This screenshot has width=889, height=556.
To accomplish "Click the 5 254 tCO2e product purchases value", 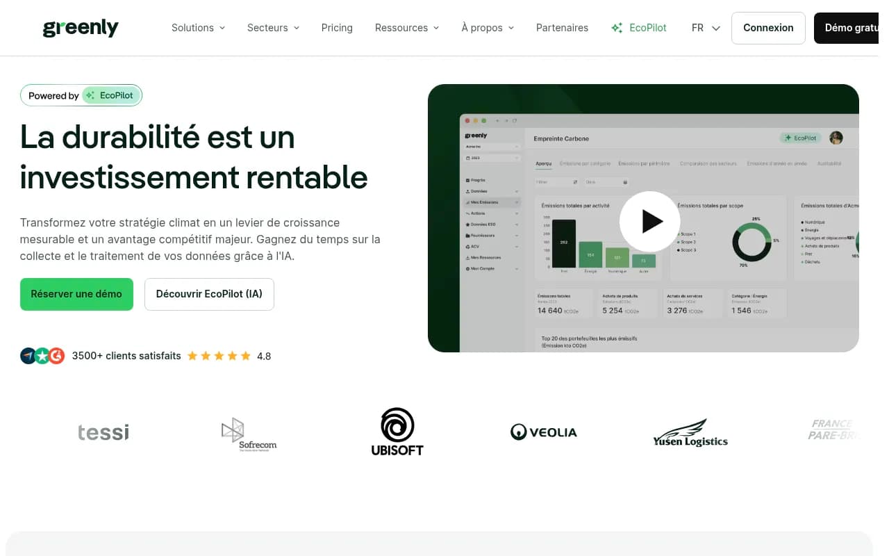I will [x=620, y=311].
